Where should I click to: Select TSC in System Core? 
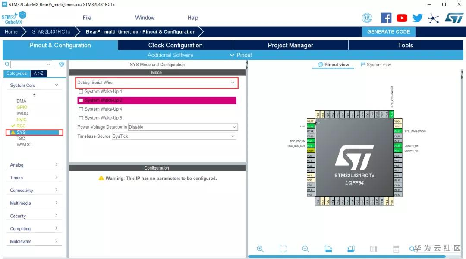21,139
